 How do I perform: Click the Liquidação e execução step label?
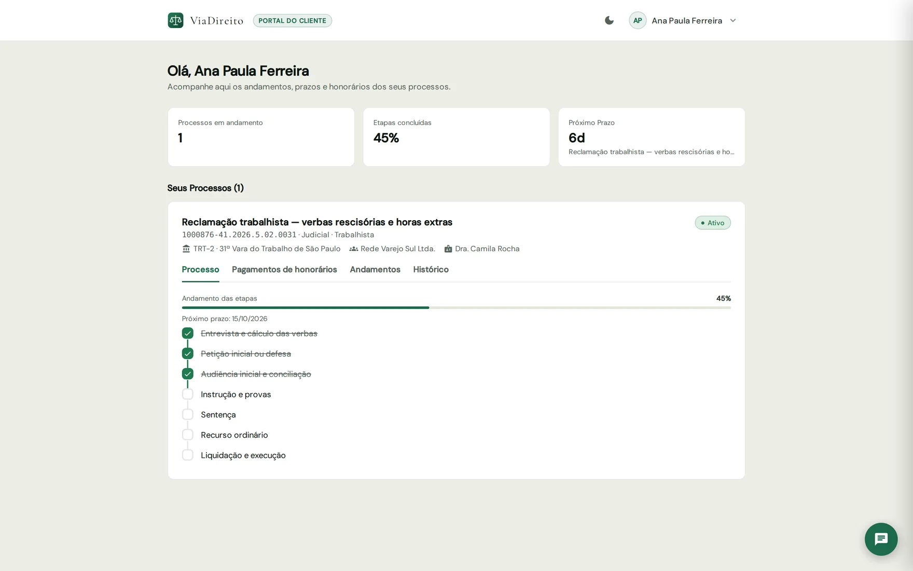243,455
